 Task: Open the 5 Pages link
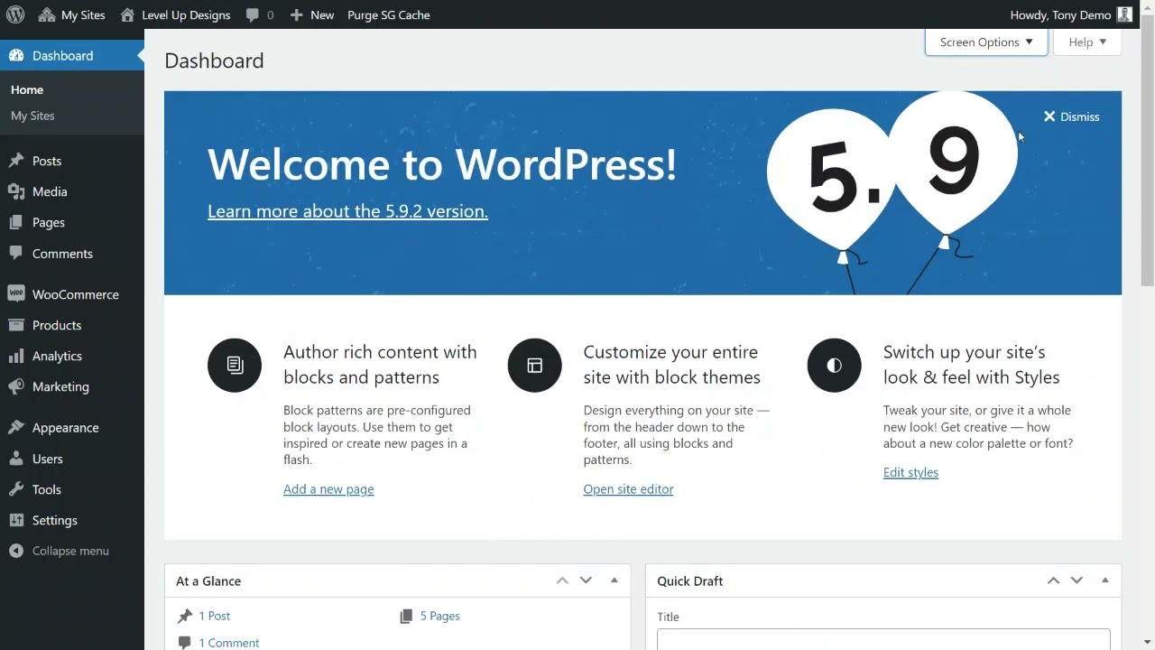(440, 616)
